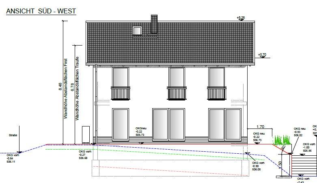
Task: Click the small skylight window in the roof
Action: pos(137,30)
